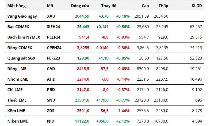Click the 74.413 volume for Đồng COMEX
The width and height of the screenshot is (214, 126).
click(x=196, y=48)
